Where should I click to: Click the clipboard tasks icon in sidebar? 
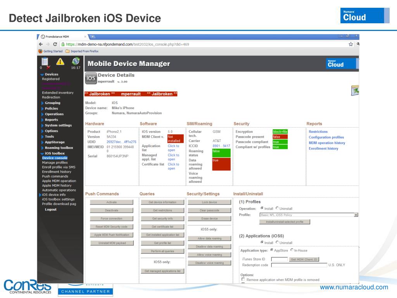coord(45,62)
